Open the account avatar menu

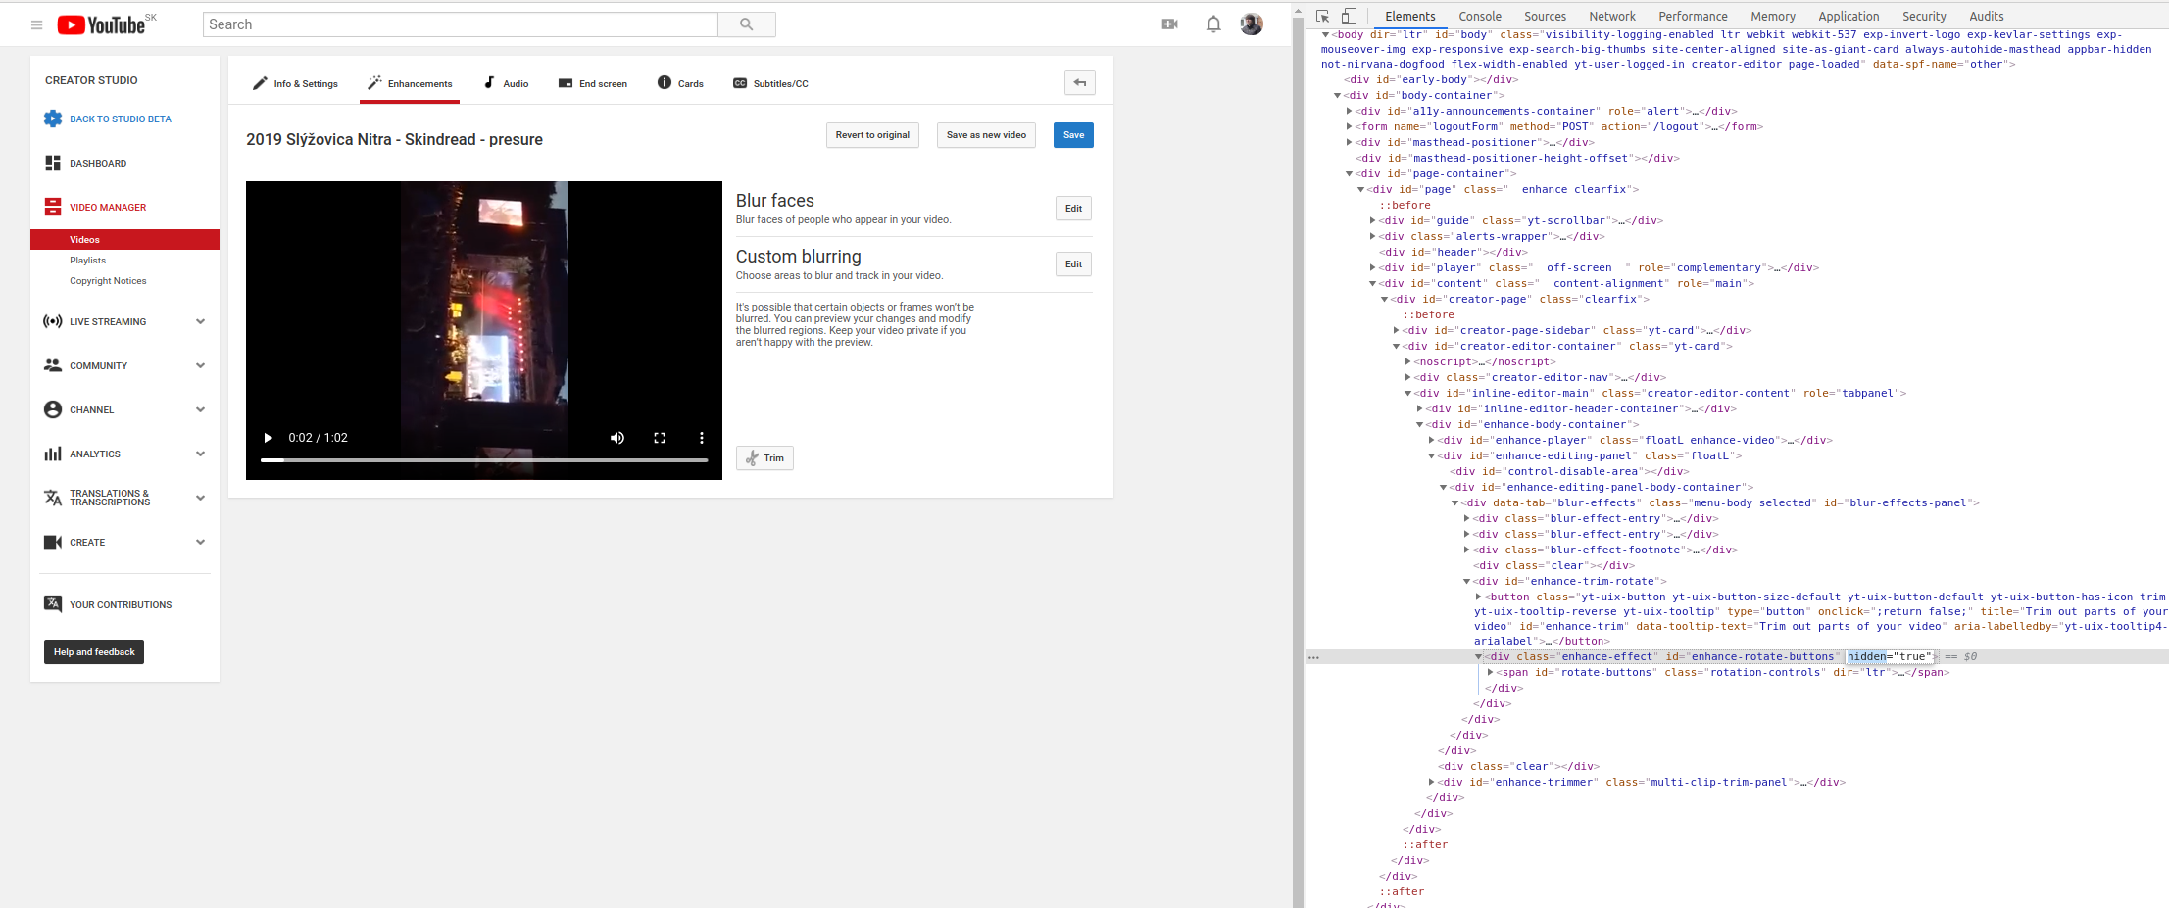tap(1252, 24)
